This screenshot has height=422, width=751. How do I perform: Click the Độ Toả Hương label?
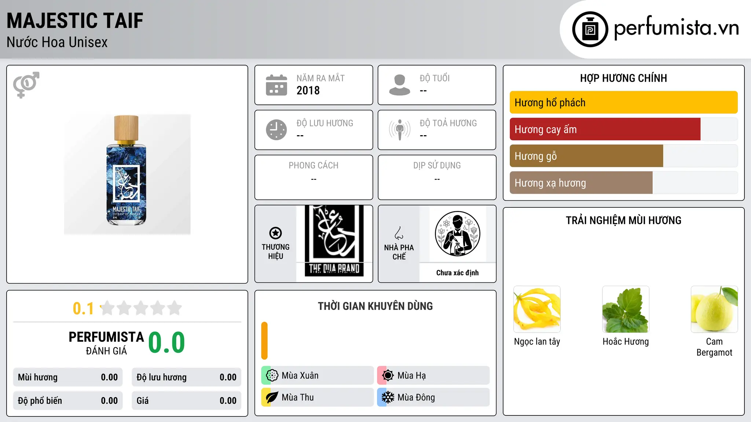pos(448,123)
